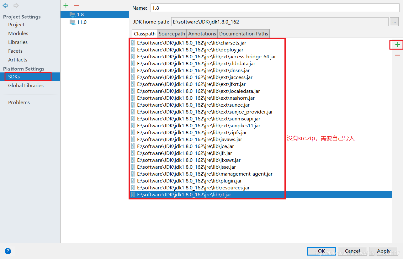Viewport: 403px width, 259px height.
Task: Click the back navigation arrow
Action: tap(5, 5)
